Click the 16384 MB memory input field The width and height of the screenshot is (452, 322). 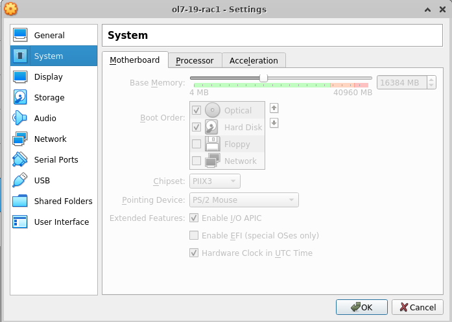[402, 83]
